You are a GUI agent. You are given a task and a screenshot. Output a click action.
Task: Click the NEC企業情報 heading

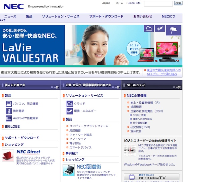137,96
